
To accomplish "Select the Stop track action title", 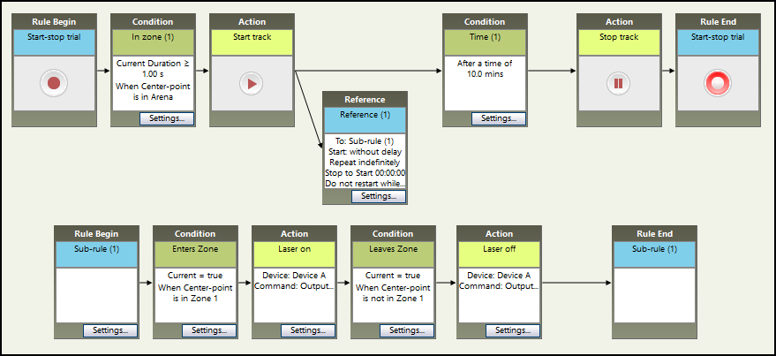I will (x=619, y=36).
